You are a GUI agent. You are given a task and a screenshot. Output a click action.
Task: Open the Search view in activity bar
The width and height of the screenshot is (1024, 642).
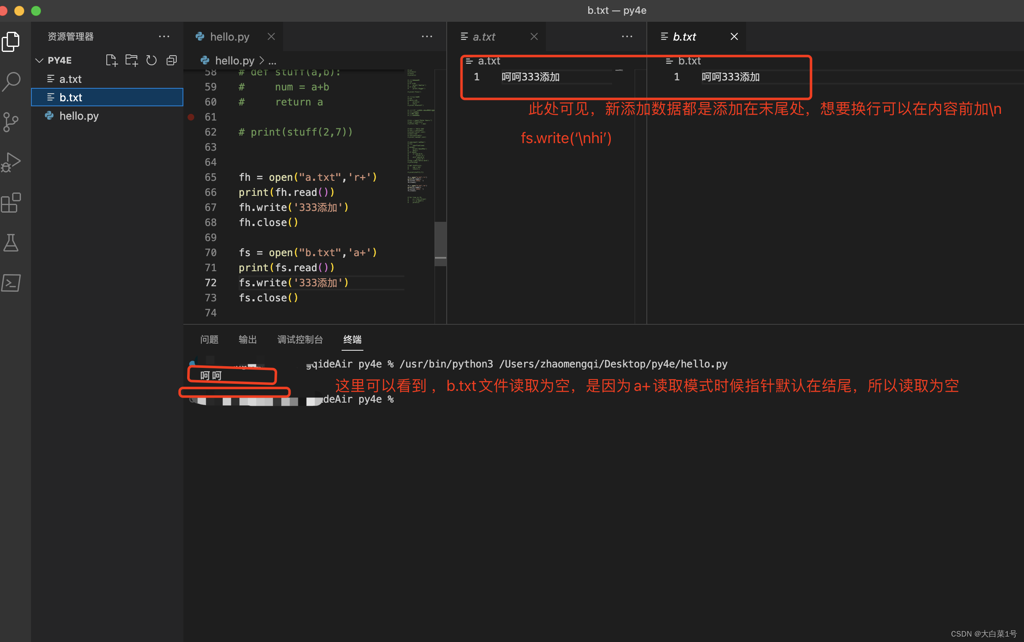[10, 82]
